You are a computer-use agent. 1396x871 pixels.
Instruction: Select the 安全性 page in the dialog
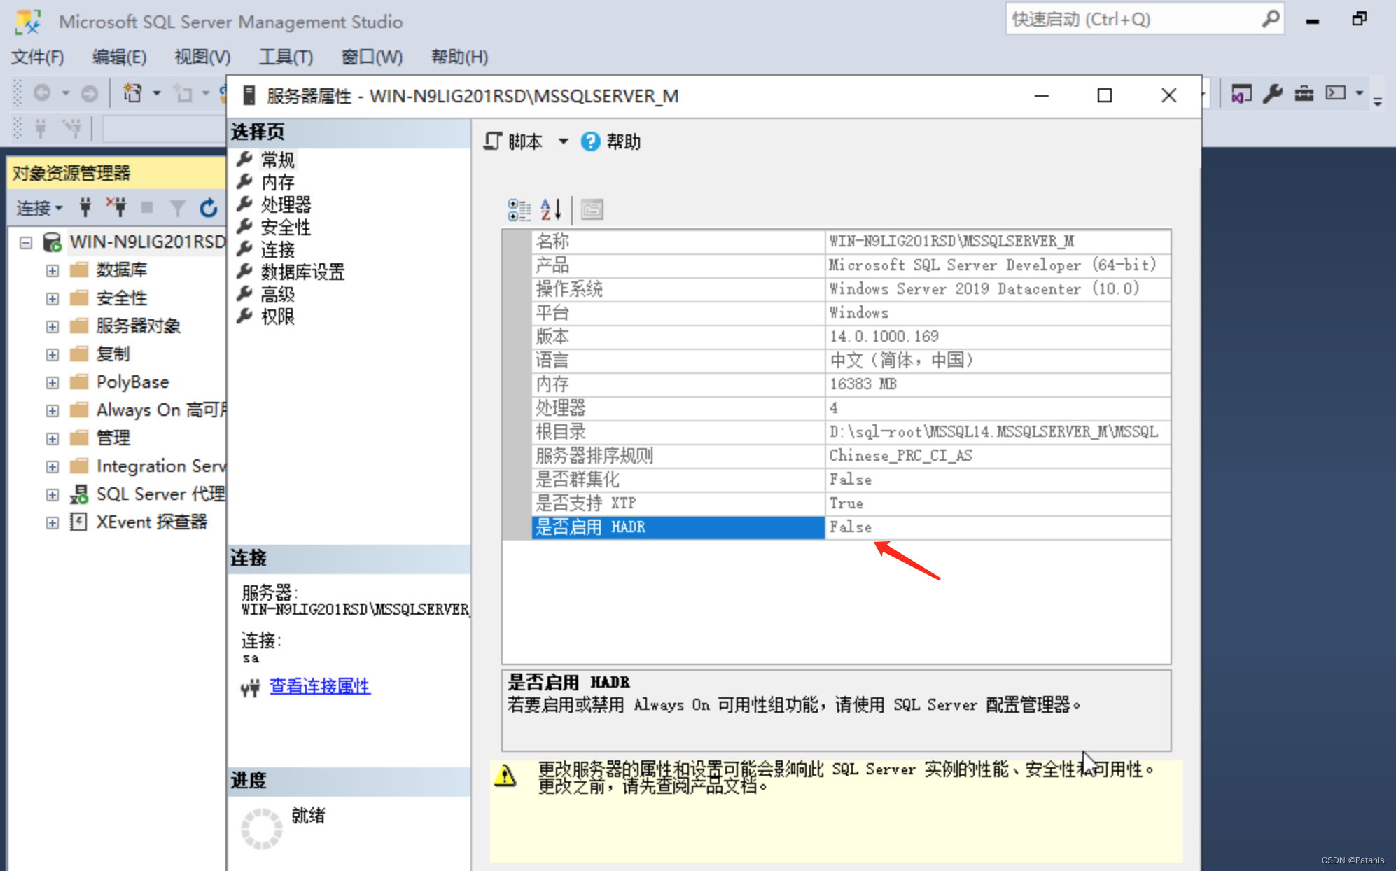click(x=286, y=228)
